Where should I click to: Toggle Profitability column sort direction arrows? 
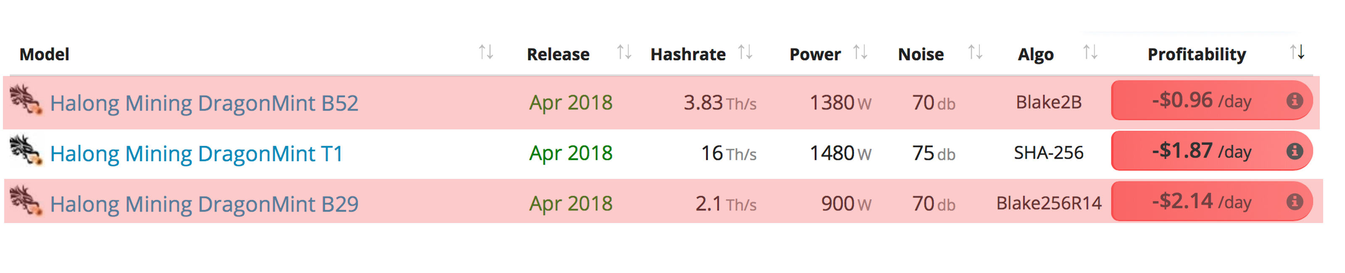pos(1297,53)
